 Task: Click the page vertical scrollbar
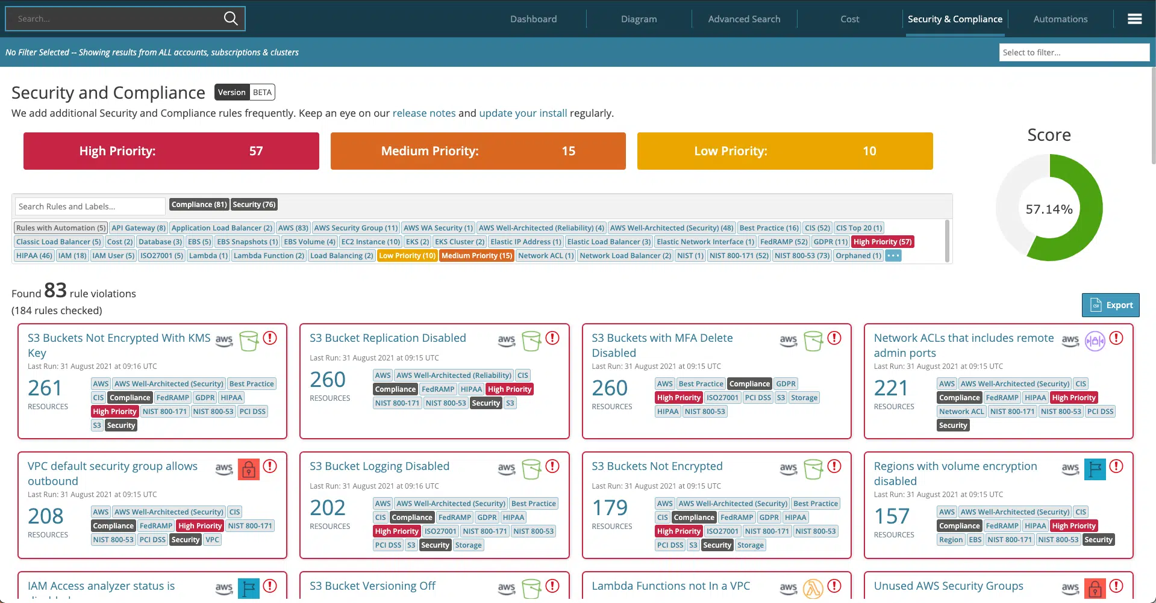pyautogui.click(x=1153, y=114)
